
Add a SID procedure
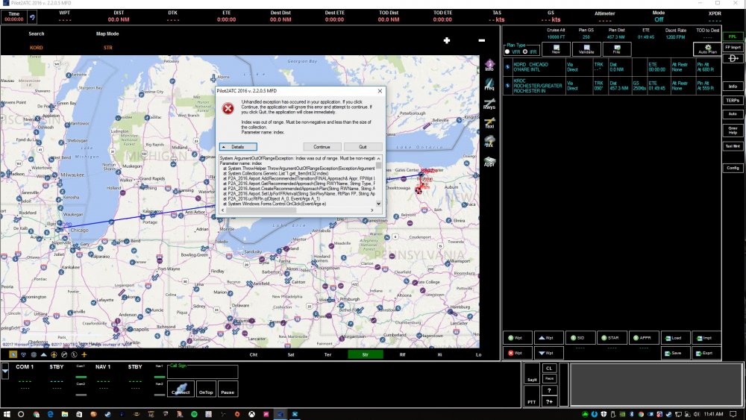click(x=580, y=338)
